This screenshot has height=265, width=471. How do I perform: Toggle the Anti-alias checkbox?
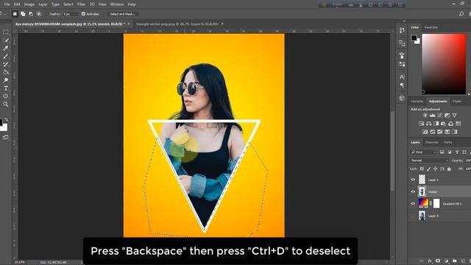[x=83, y=14]
